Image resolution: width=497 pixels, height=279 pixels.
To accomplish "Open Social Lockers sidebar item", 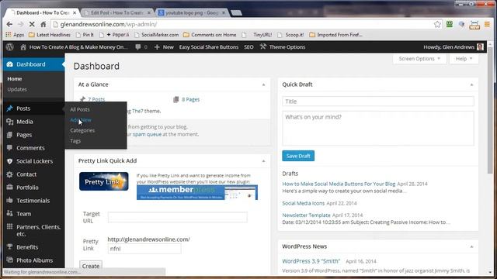I will coord(34,161).
